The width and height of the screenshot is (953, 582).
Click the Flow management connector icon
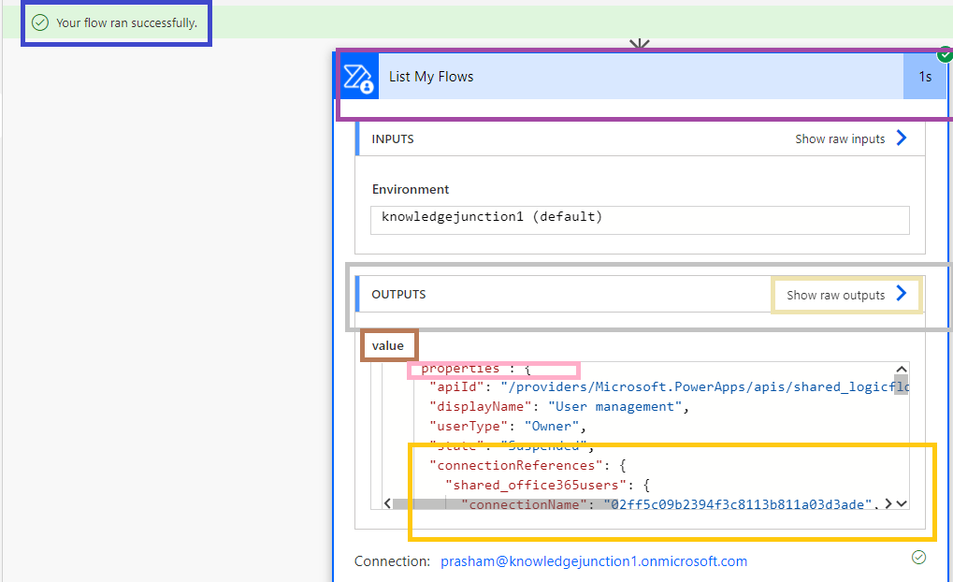coord(358,78)
